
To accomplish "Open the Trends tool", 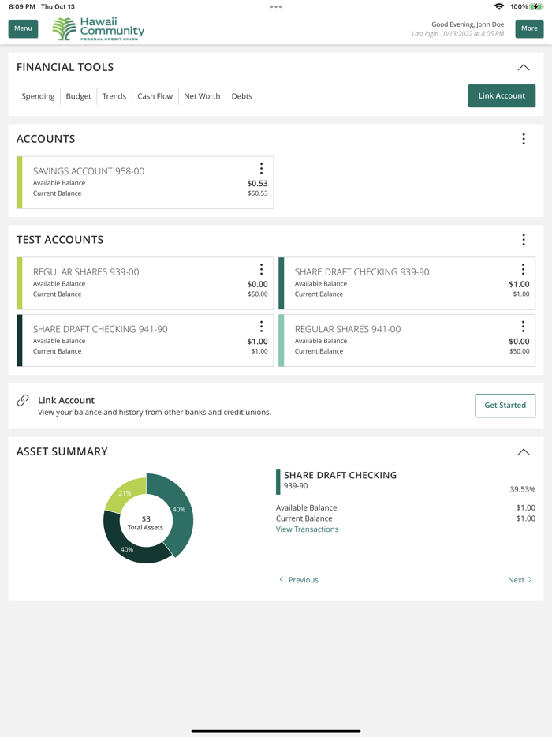I will click(x=114, y=96).
